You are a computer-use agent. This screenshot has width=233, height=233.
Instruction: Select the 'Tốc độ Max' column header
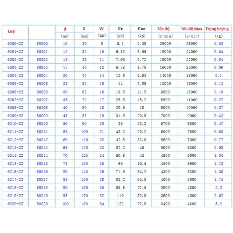click(x=191, y=29)
